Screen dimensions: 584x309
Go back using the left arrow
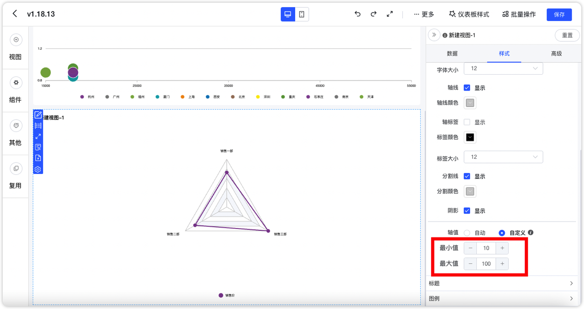tap(15, 14)
